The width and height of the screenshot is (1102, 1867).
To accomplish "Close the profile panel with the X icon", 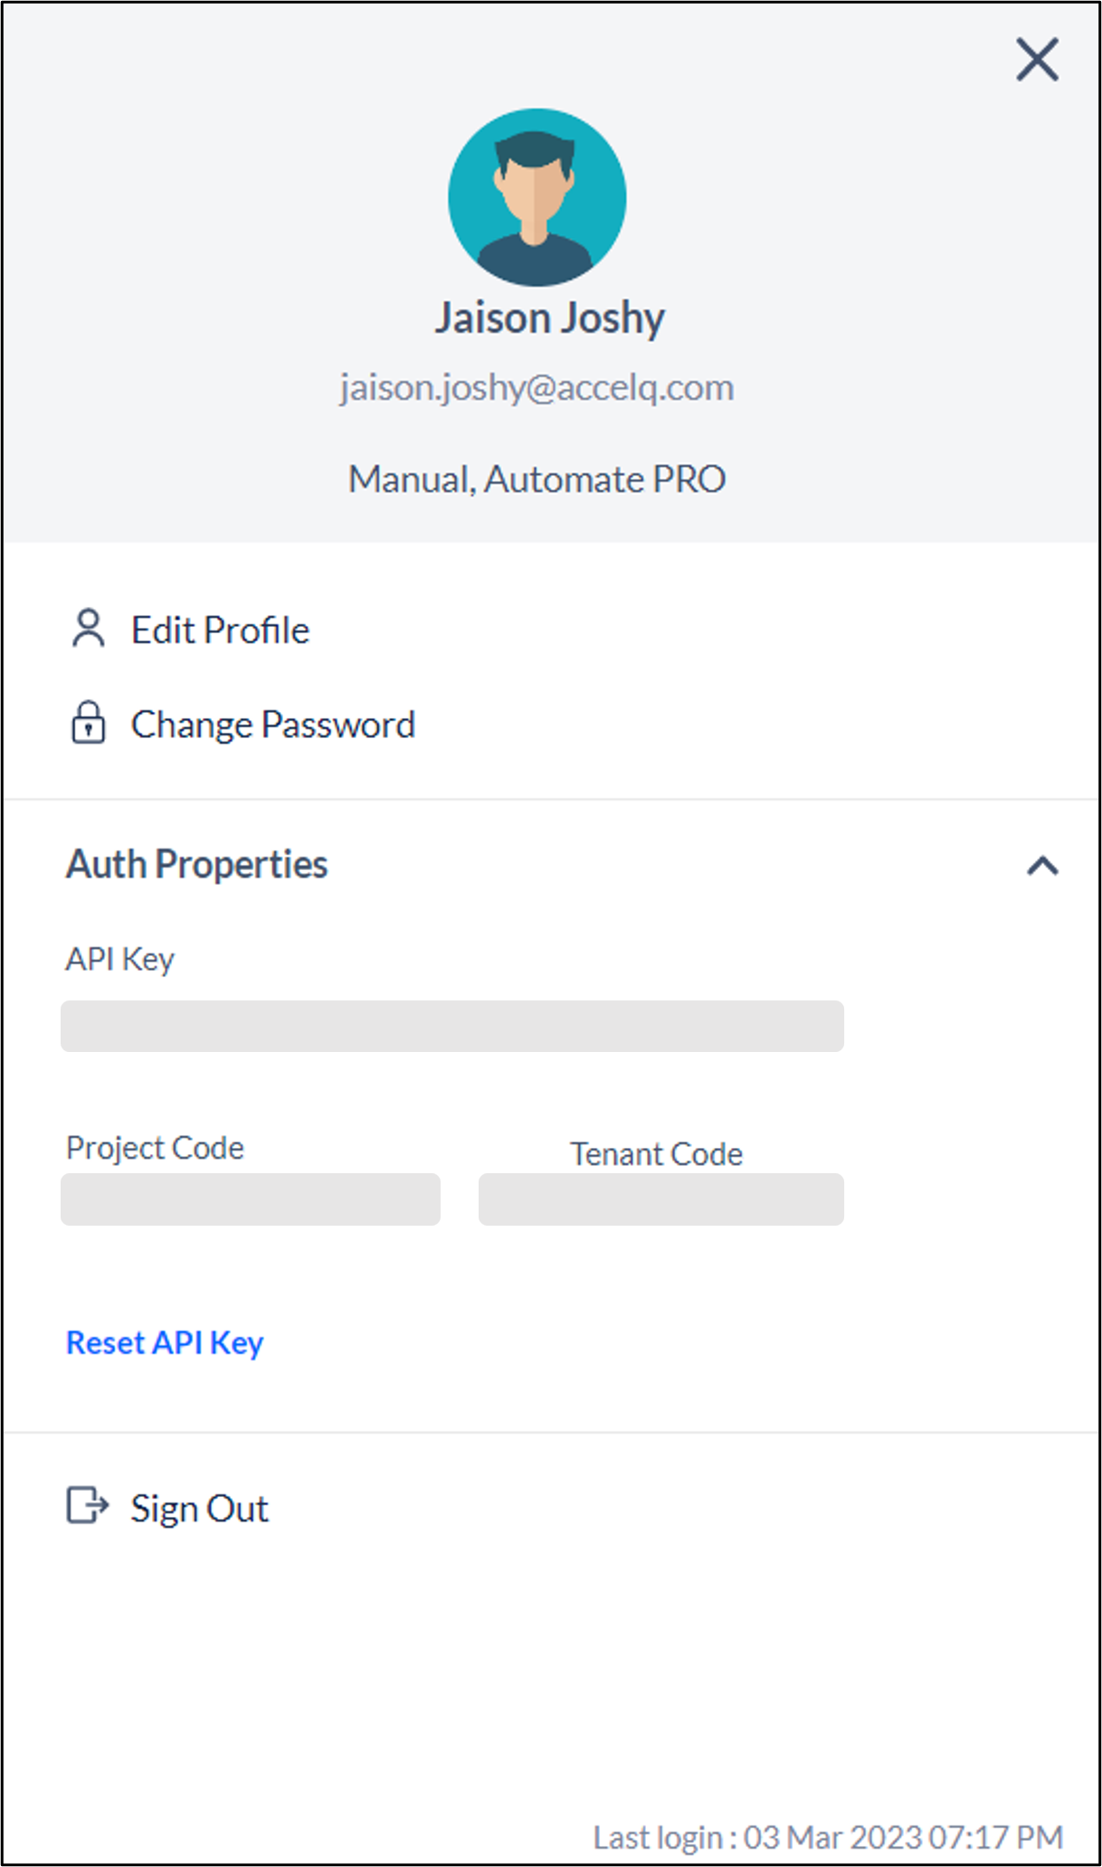I will [1037, 60].
